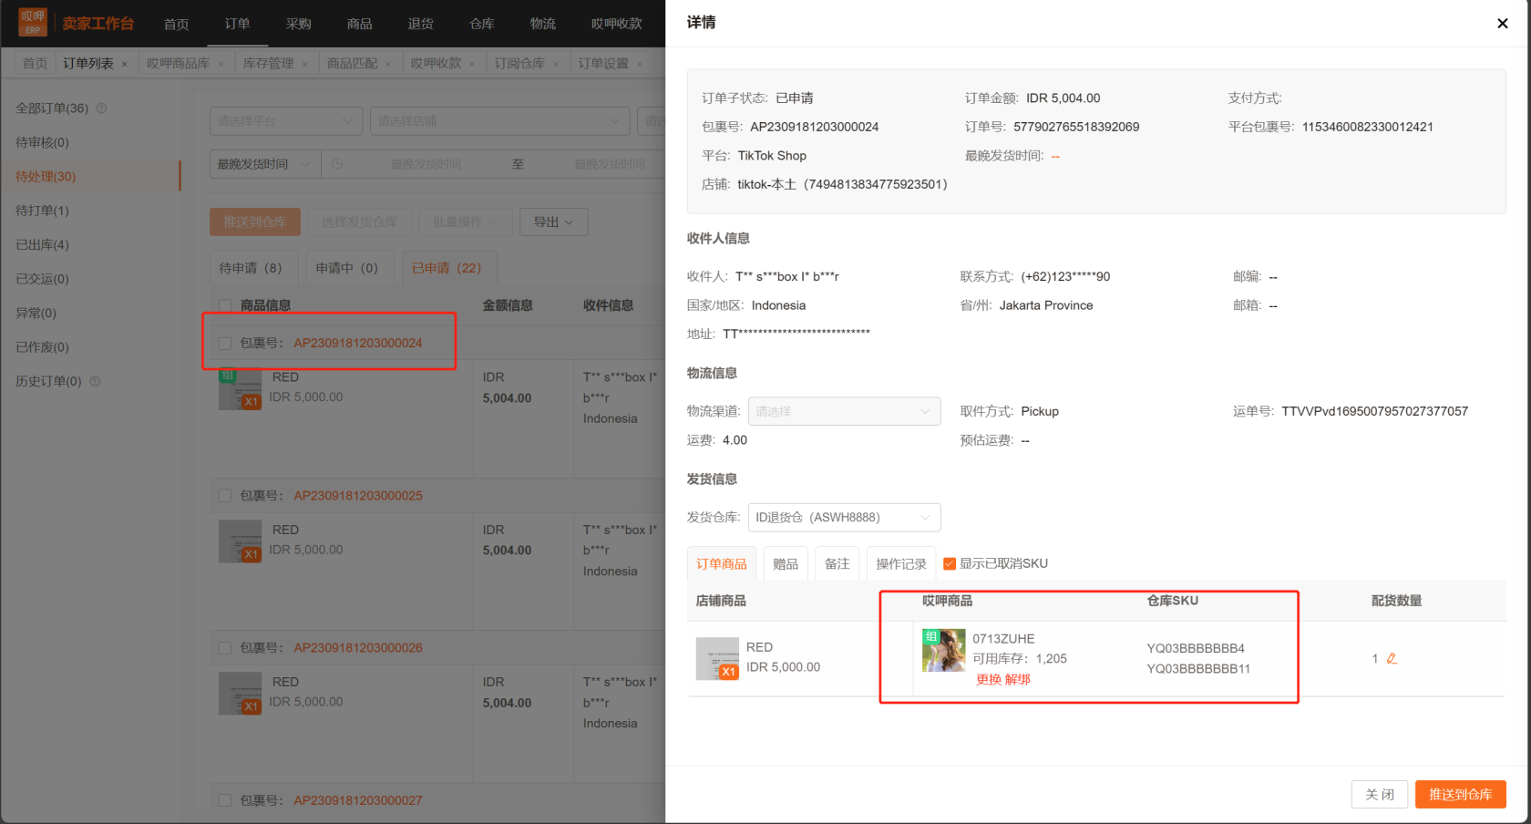Close the 详情 detail panel
The width and height of the screenshot is (1531, 824).
[x=1502, y=24]
